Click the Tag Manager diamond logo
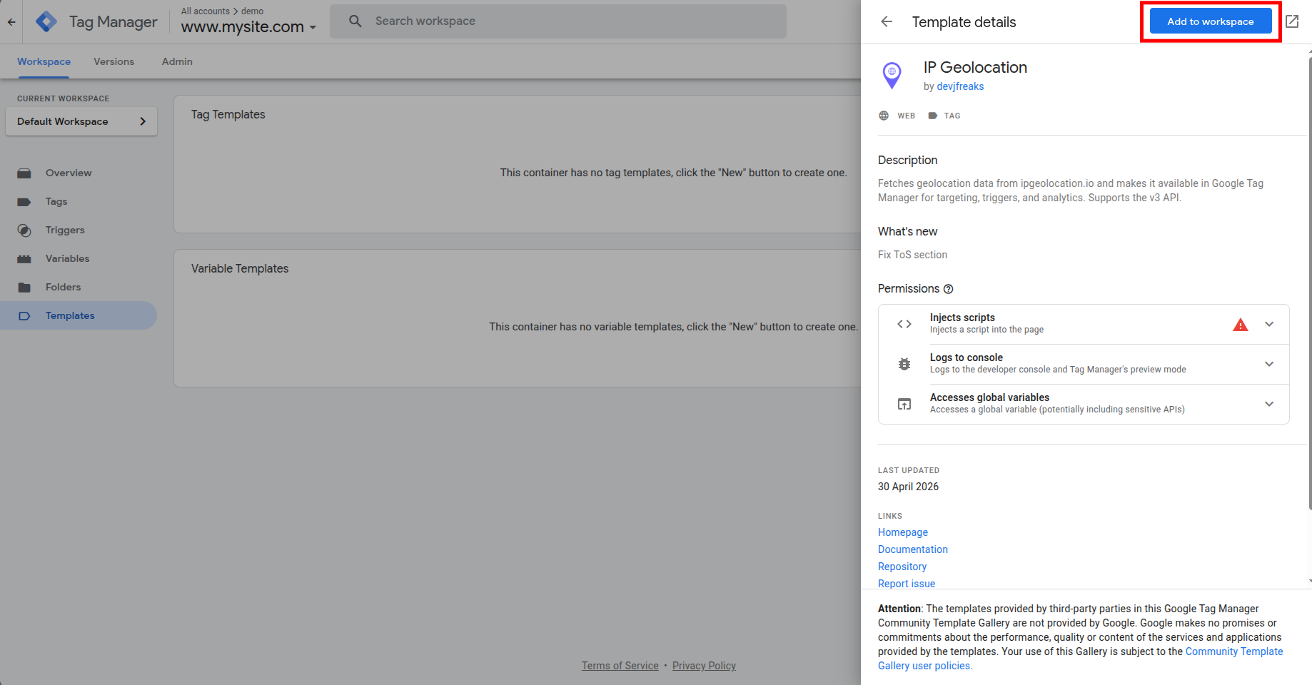Image resolution: width=1312 pixels, height=685 pixels. point(46,22)
